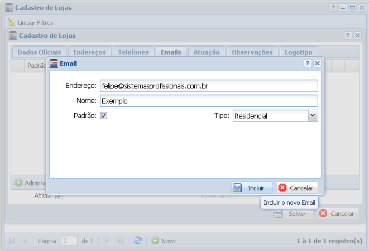Image resolution: width=369 pixels, height=251 pixels.
Task: Switch to the Telefones tab
Action: 133,52
